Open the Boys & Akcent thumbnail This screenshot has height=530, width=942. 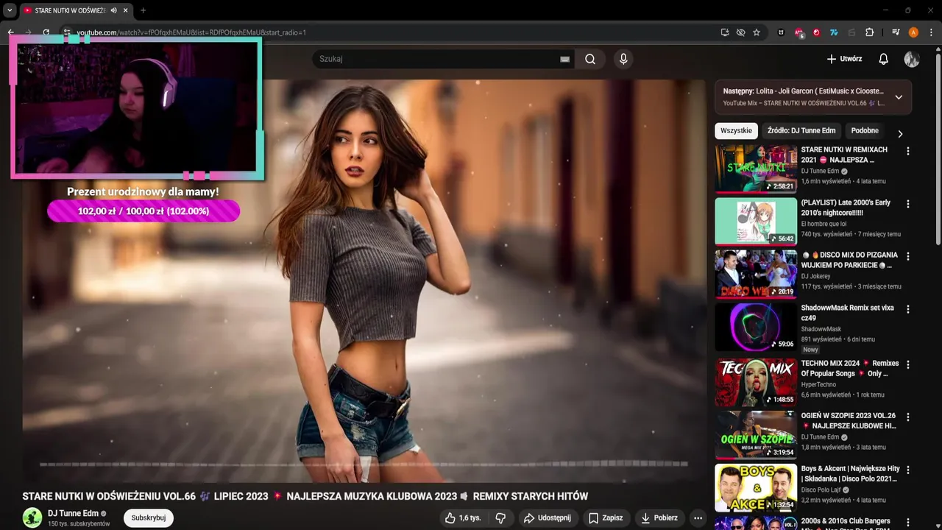pyautogui.click(x=756, y=487)
